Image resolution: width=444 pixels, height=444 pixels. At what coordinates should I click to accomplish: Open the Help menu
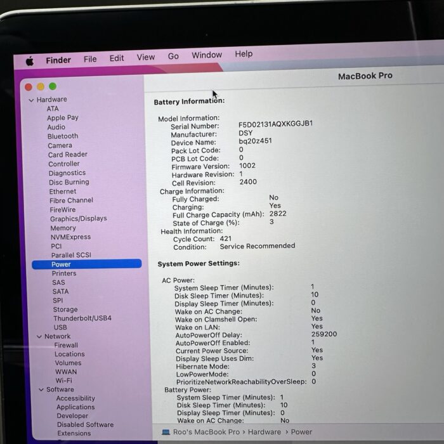point(244,54)
